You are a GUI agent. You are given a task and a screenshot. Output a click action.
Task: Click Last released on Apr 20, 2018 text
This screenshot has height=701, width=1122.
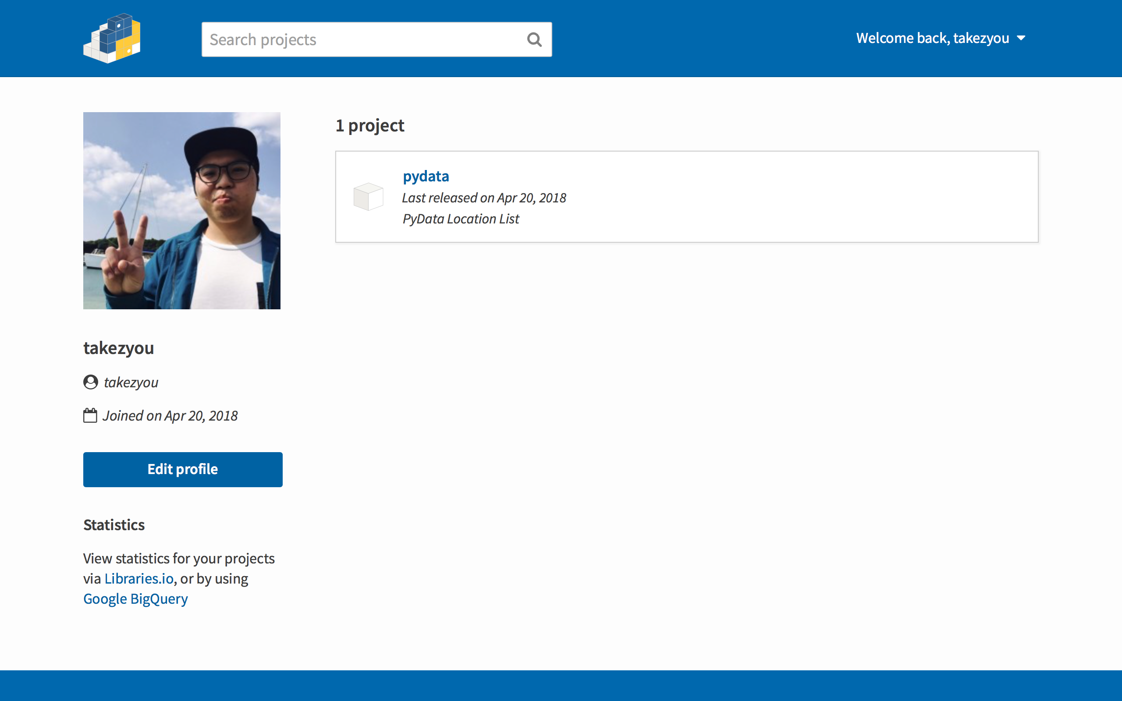(x=484, y=198)
